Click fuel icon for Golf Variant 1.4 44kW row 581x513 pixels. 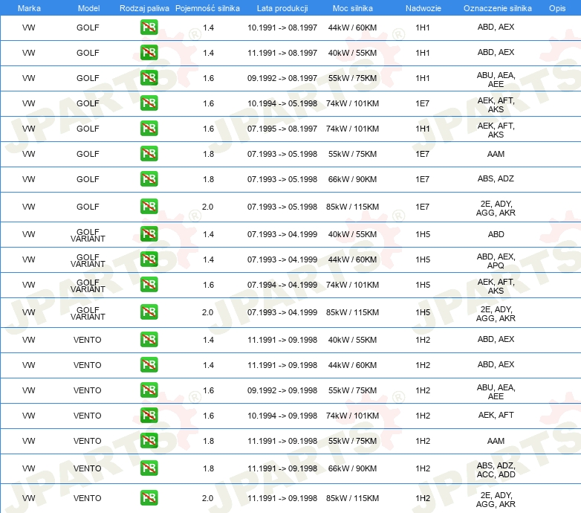[149, 259]
